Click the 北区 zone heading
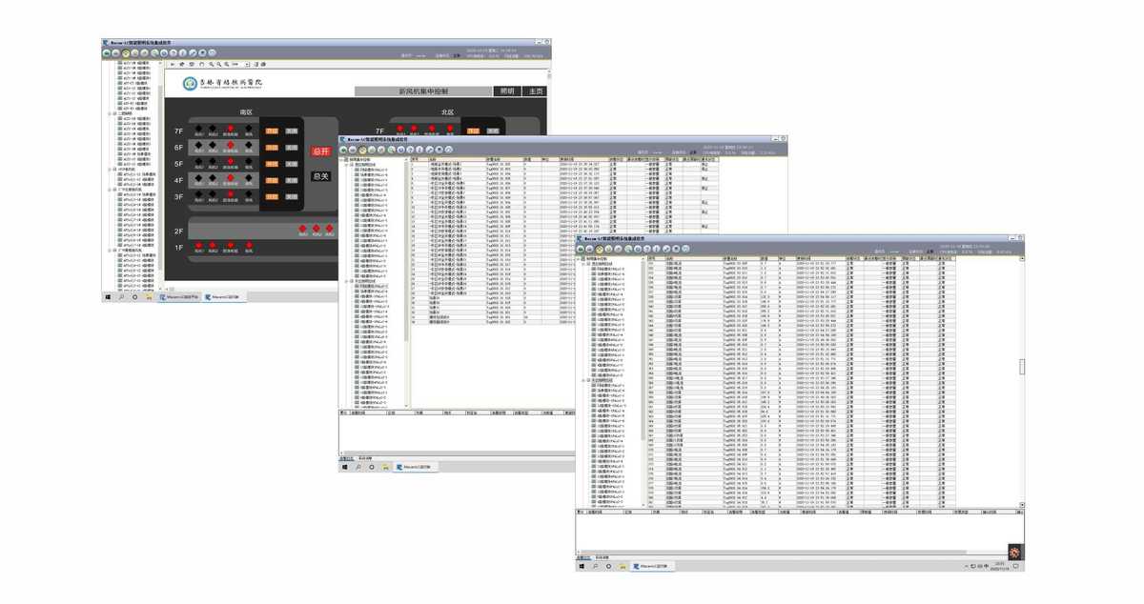 [x=447, y=112]
